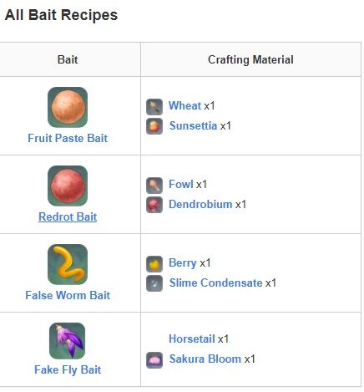The width and height of the screenshot is (364, 392).
Task: Follow the Slime Condensate text link
Action: click(216, 283)
